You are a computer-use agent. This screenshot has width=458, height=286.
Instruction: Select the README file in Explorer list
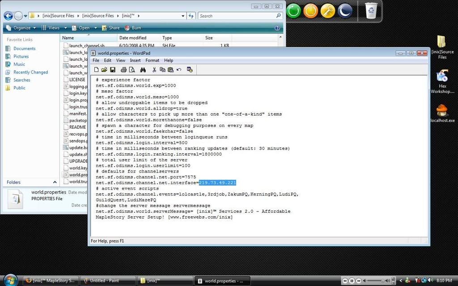click(77, 127)
